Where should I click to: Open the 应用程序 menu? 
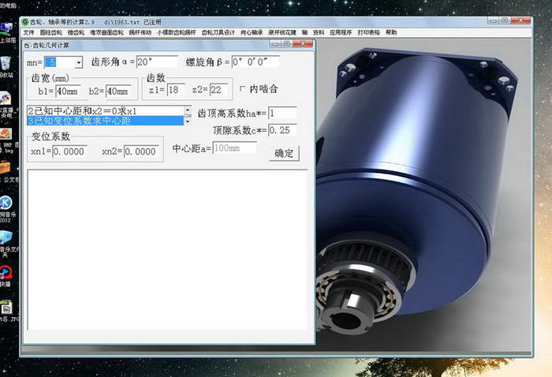coord(341,32)
